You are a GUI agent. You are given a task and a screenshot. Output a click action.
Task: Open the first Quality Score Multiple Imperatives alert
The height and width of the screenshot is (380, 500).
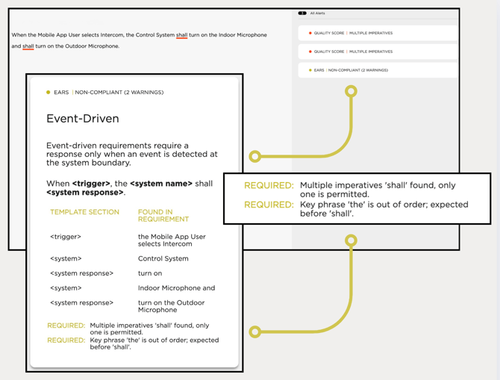point(354,33)
